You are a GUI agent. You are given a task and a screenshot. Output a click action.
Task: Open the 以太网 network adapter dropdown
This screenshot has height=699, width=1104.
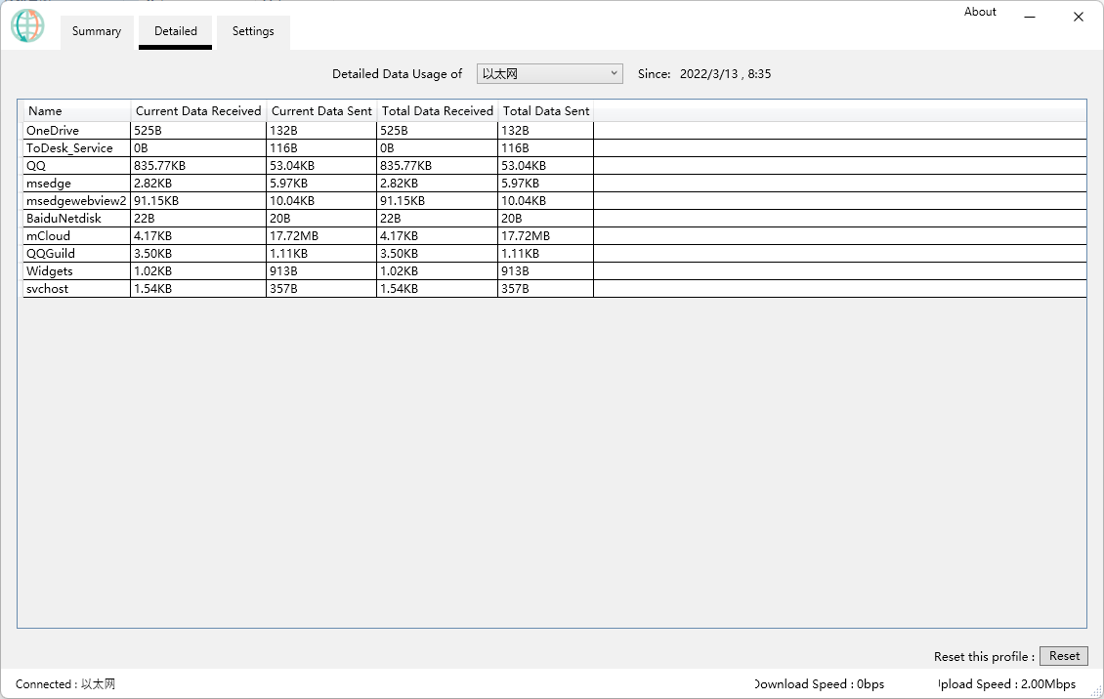pyautogui.click(x=549, y=74)
